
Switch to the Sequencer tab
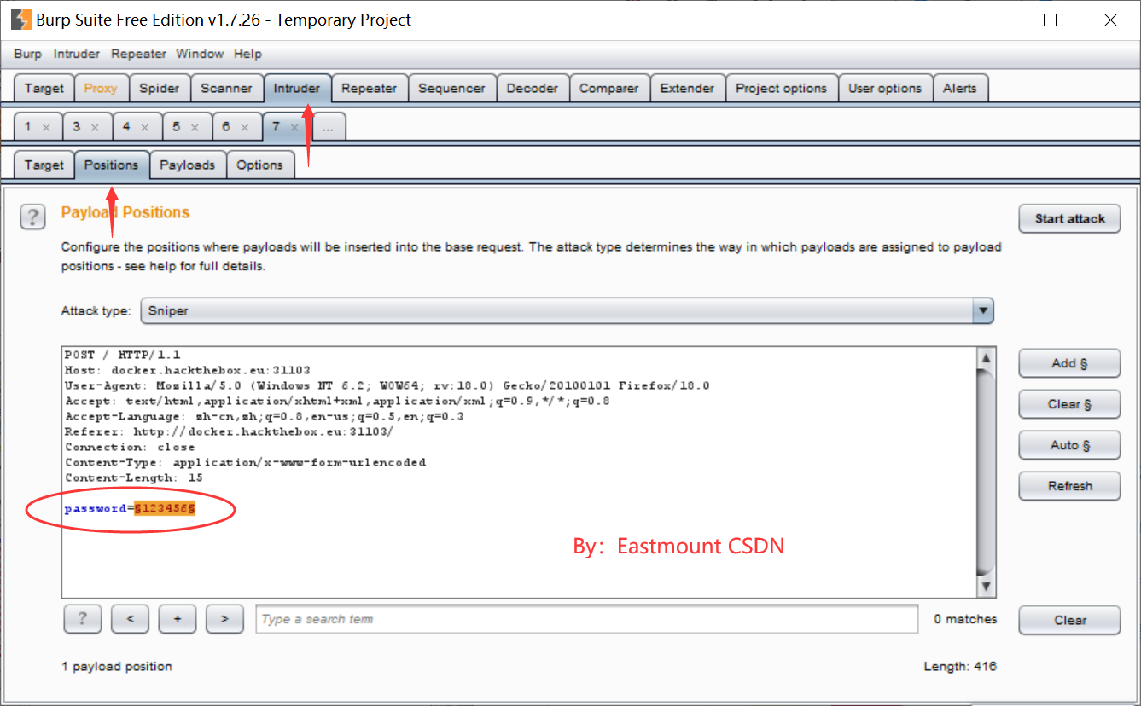(x=451, y=89)
